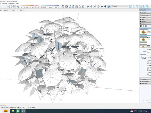The width and height of the screenshot is (151, 113).
Task: Expand the Soften Edges tray panel
Action: [145, 81]
